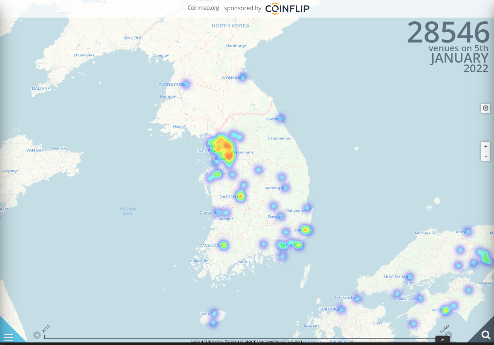This screenshot has height=345, width=494.
Task: Click the Haeju map label
Action: tap(178, 126)
